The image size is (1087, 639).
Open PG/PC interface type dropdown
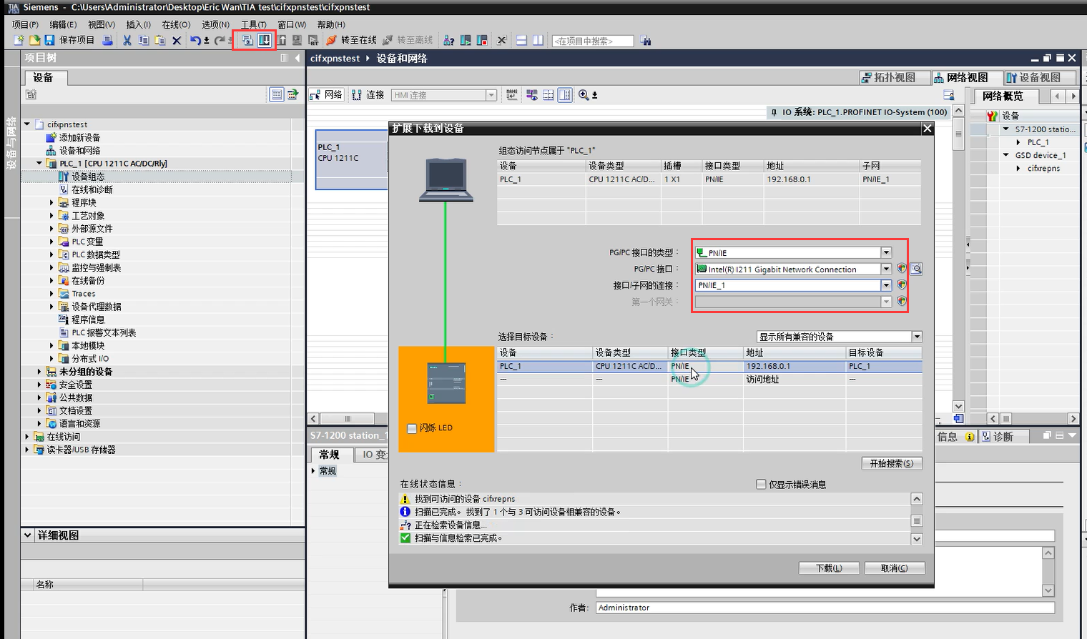[886, 252]
